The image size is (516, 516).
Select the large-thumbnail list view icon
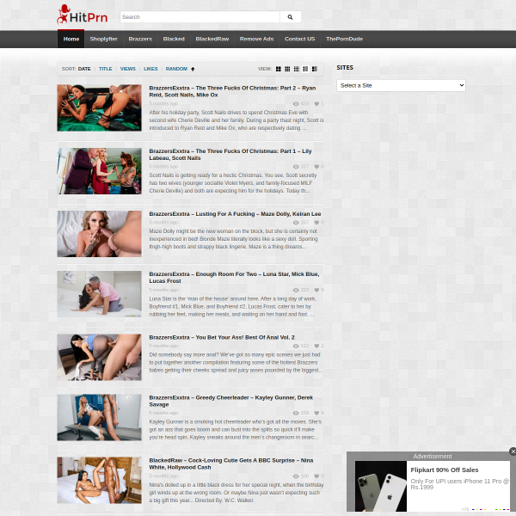[x=315, y=69]
